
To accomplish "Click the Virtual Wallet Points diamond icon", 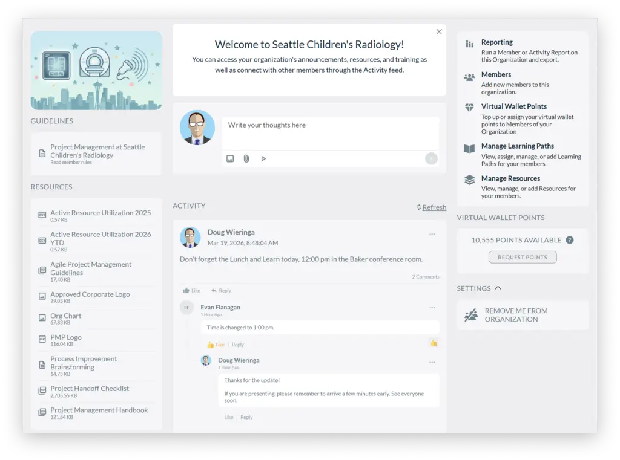I will click(469, 108).
